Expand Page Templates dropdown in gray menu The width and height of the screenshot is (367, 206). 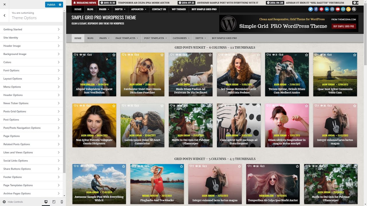point(127,38)
